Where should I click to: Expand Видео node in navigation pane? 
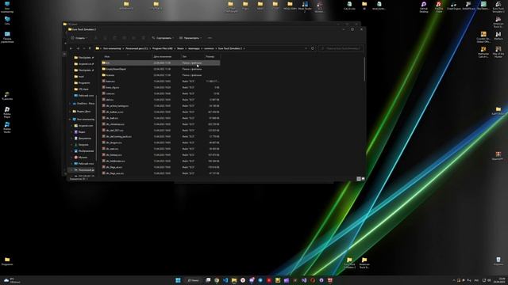click(72, 132)
